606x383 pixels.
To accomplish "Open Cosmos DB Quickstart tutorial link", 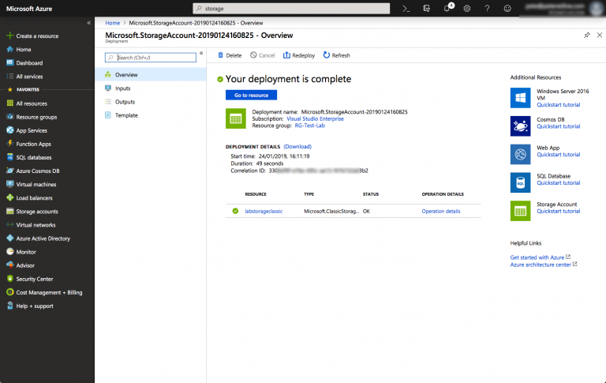I will pos(558,126).
